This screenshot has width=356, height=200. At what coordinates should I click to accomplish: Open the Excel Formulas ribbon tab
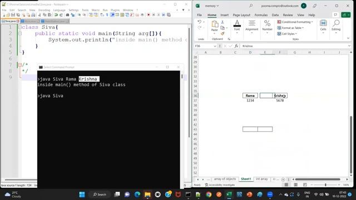coord(261,15)
